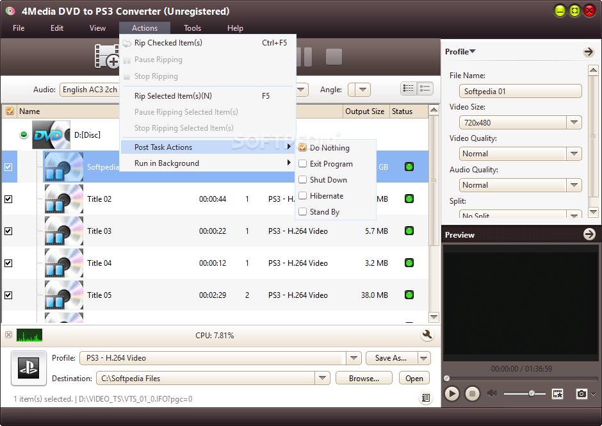
Task: Open the Destination path dropdown
Action: point(323,379)
